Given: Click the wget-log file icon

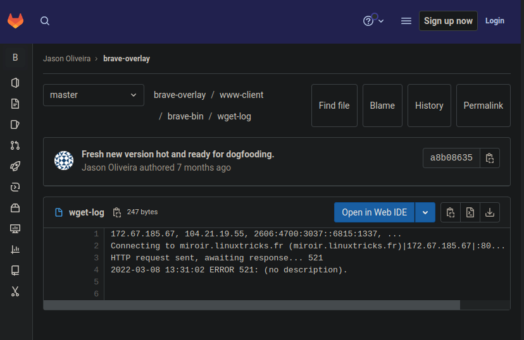Looking at the screenshot, I should (59, 212).
